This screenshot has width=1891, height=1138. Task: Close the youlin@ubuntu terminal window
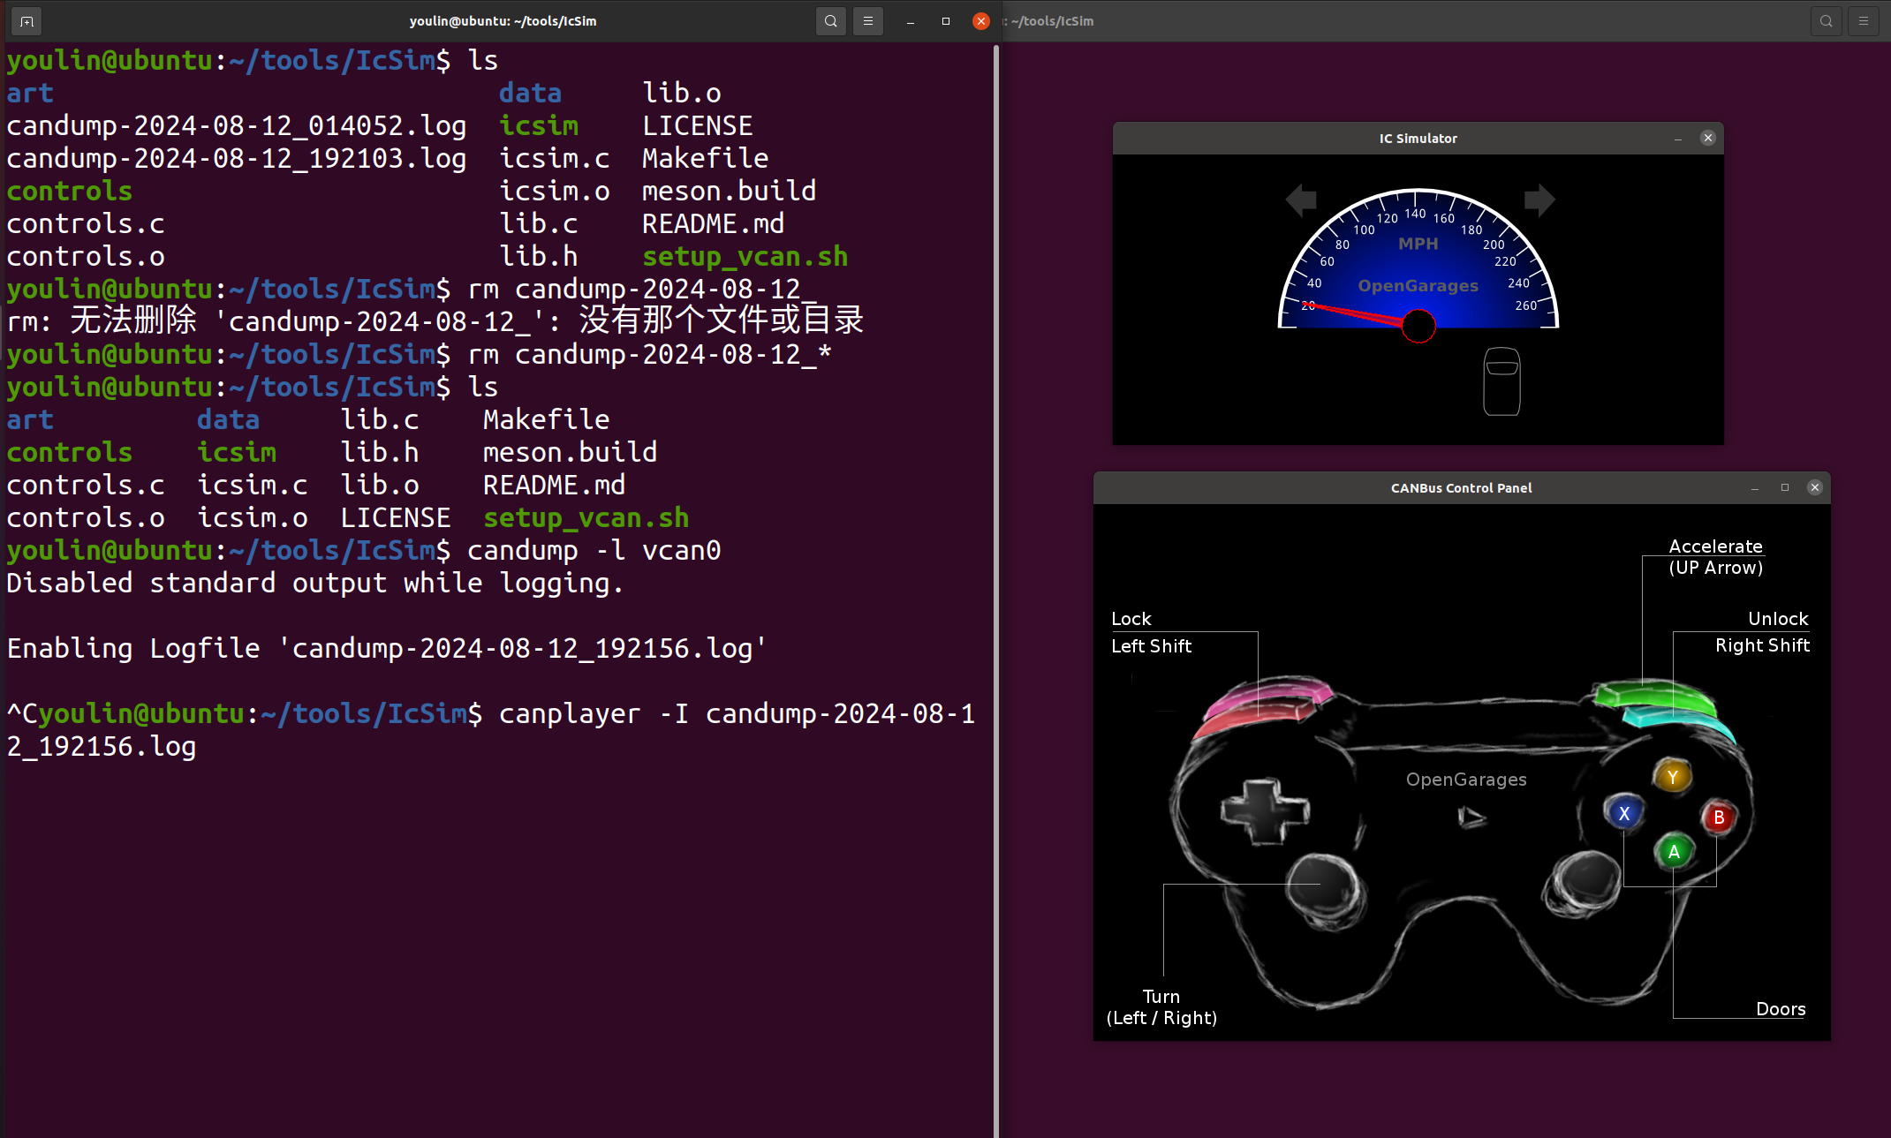981,21
